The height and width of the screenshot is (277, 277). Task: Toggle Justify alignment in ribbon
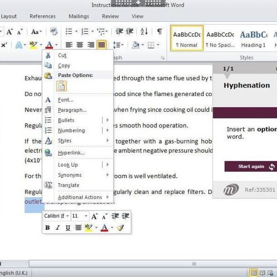(102, 45)
